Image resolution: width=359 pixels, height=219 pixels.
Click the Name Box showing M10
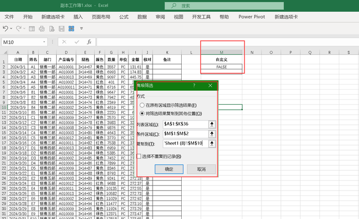(x=22, y=42)
